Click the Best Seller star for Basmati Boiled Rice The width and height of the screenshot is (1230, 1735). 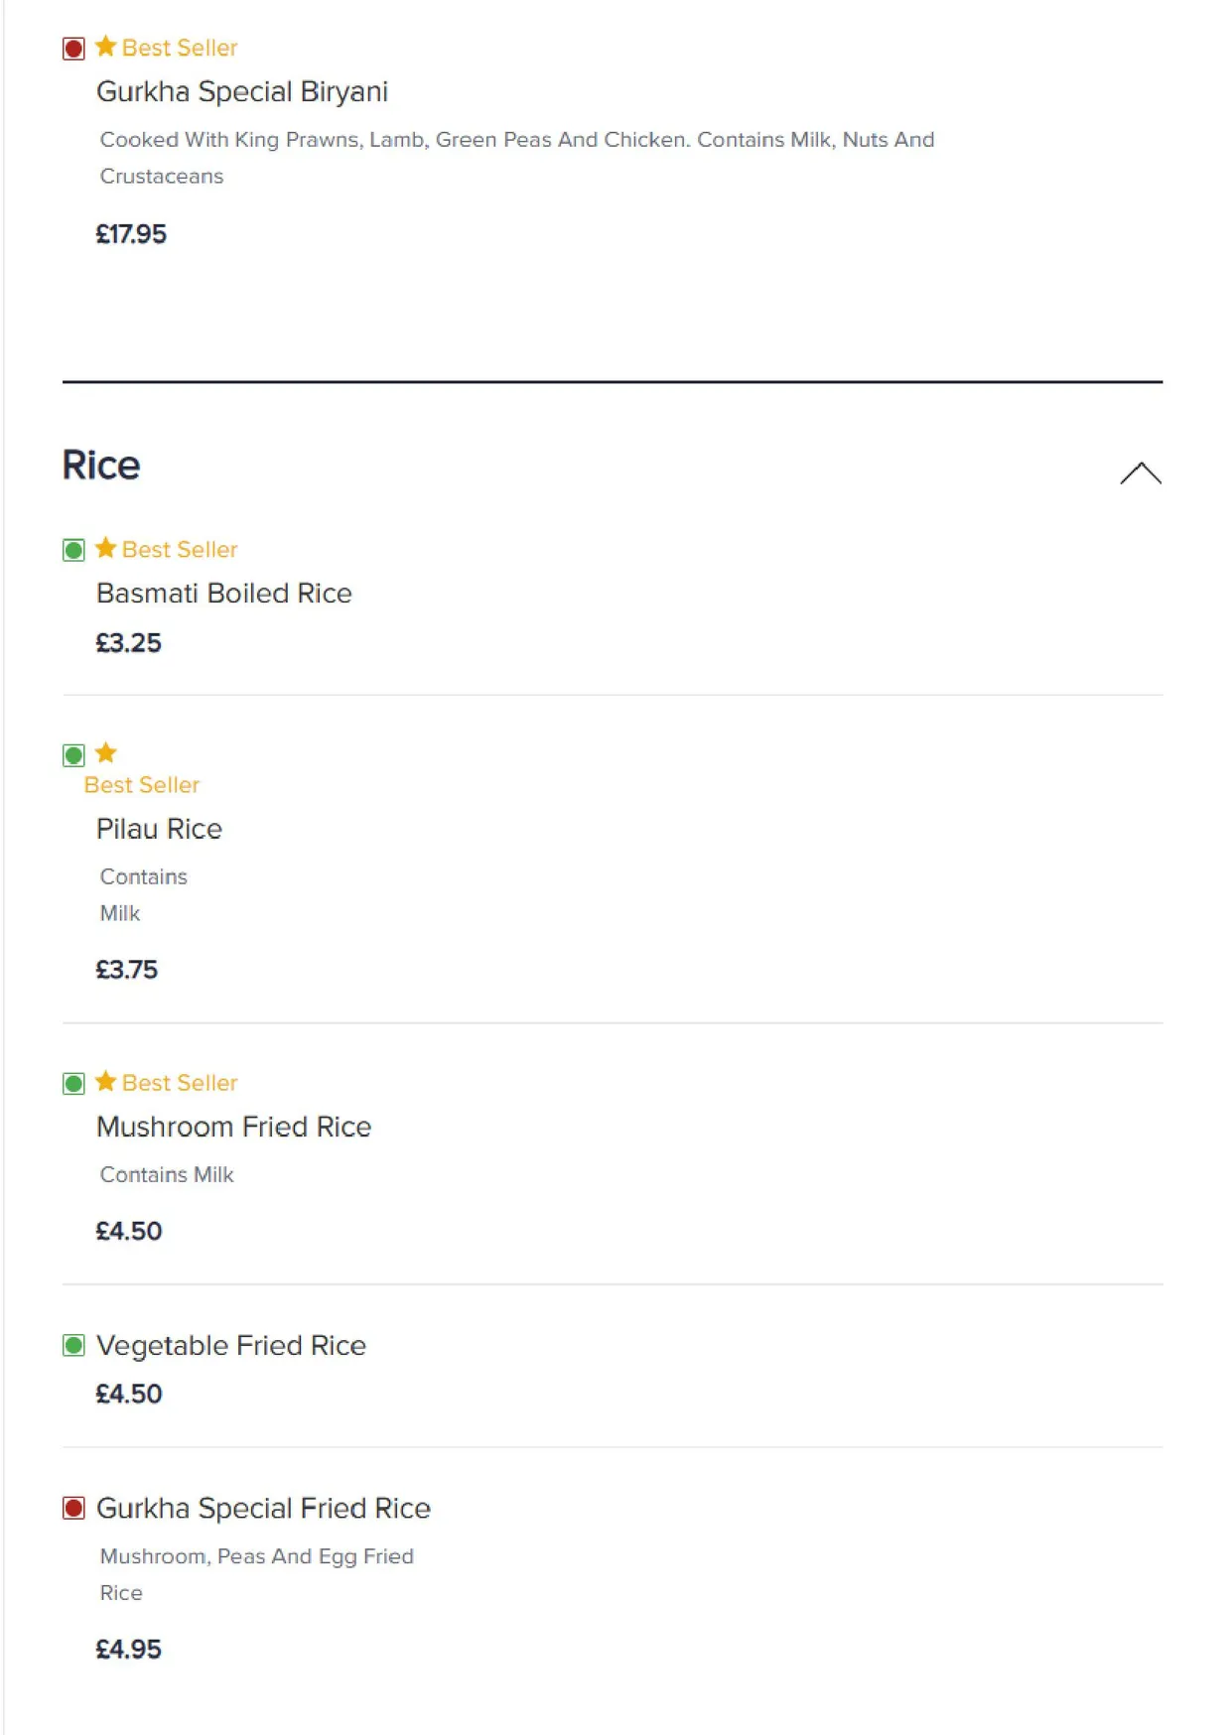click(x=106, y=548)
